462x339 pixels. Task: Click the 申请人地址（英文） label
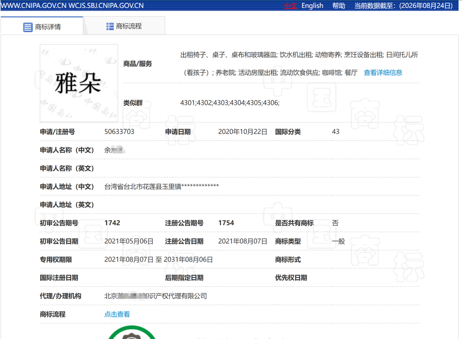tap(67, 205)
